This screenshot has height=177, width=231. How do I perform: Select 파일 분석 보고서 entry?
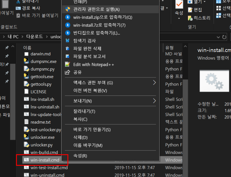(110, 56)
